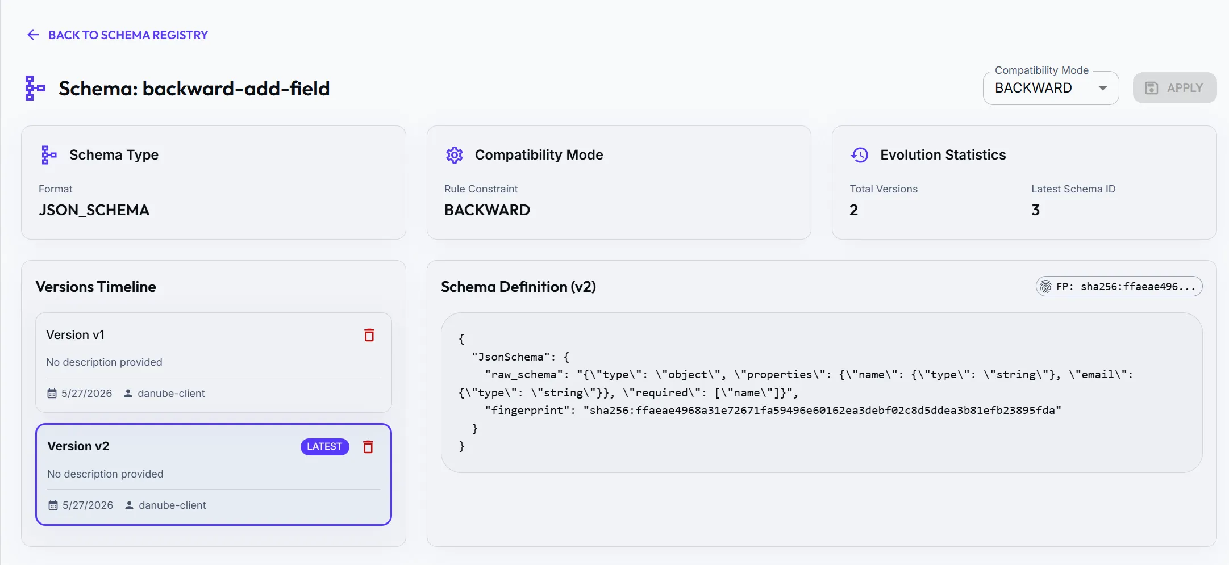
Task: Click the LATEST badge on v2
Action: [x=324, y=447]
